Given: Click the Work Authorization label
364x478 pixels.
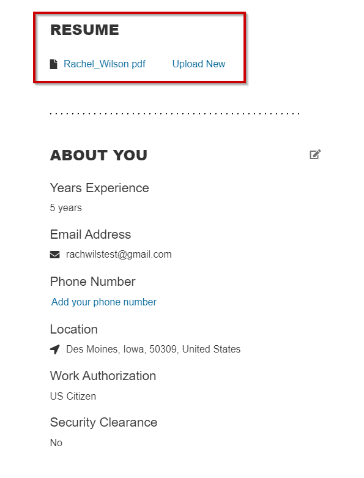Looking at the screenshot, I should (x=103, y=376).
